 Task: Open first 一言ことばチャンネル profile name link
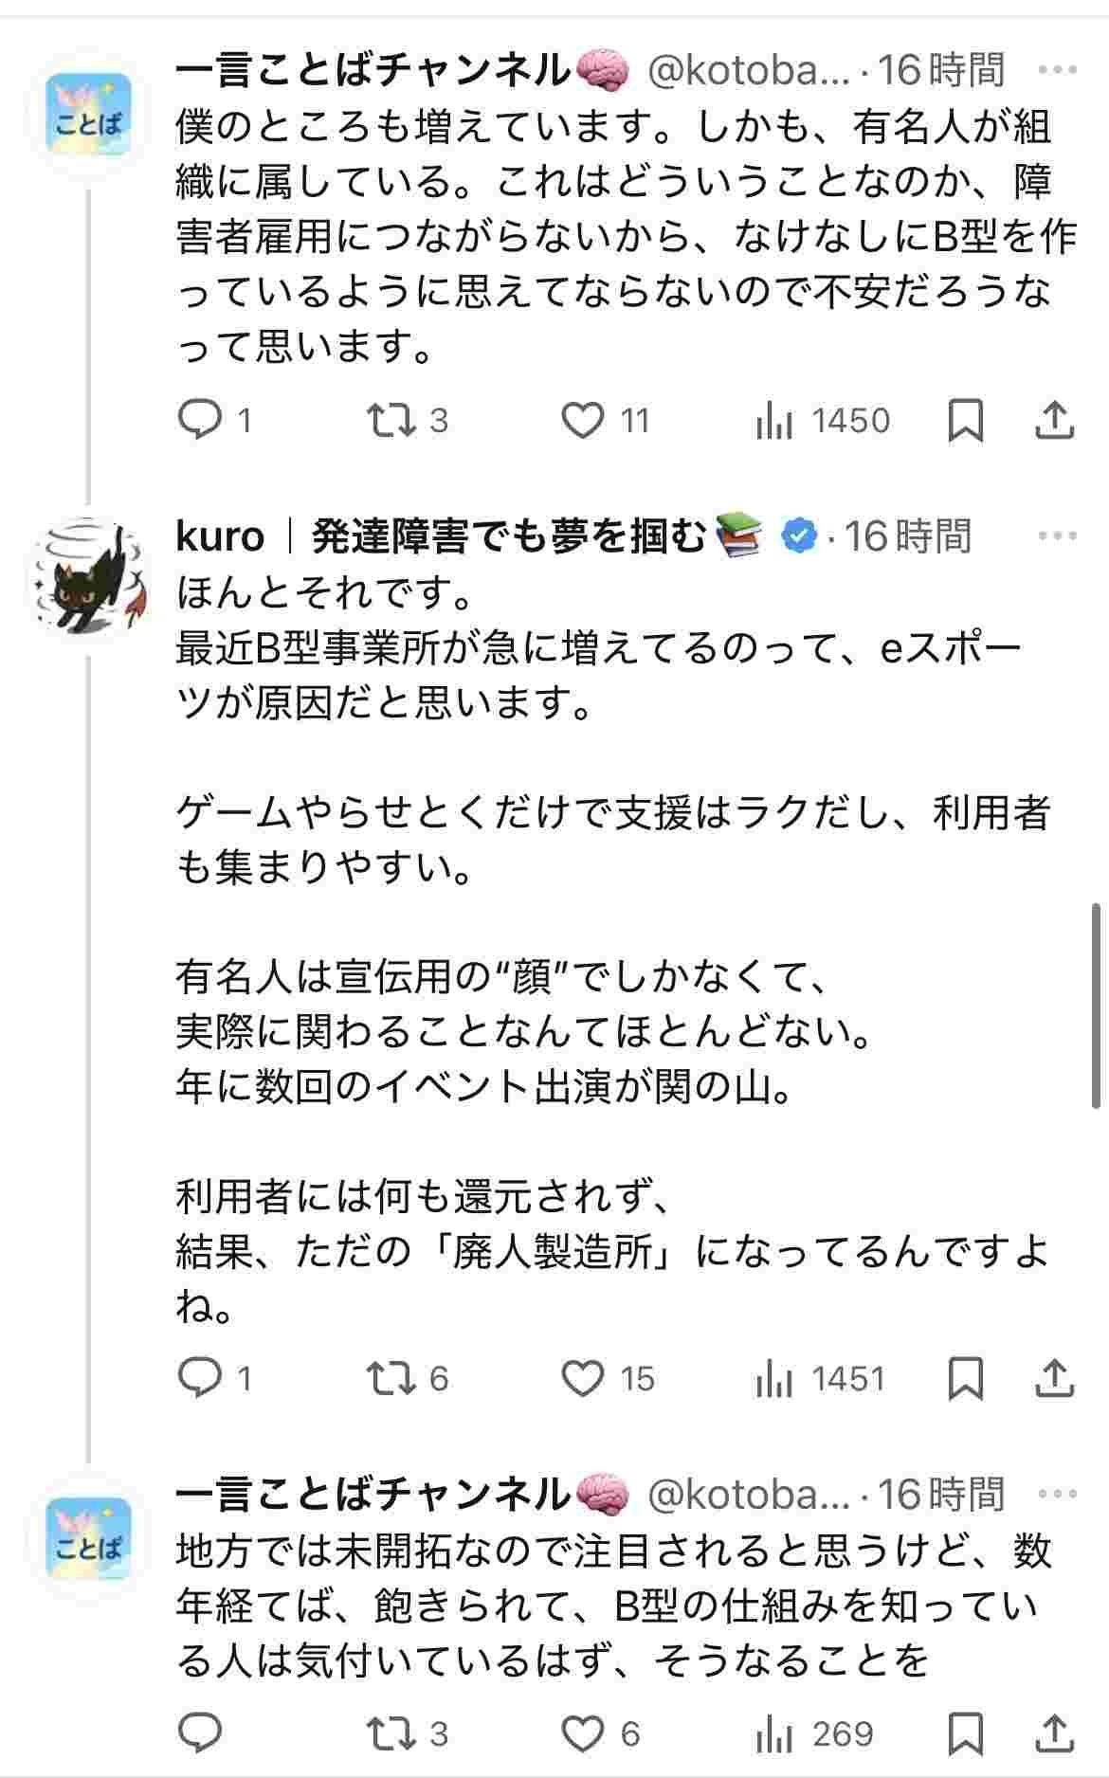pyautogui.click(x=373, y=70)
